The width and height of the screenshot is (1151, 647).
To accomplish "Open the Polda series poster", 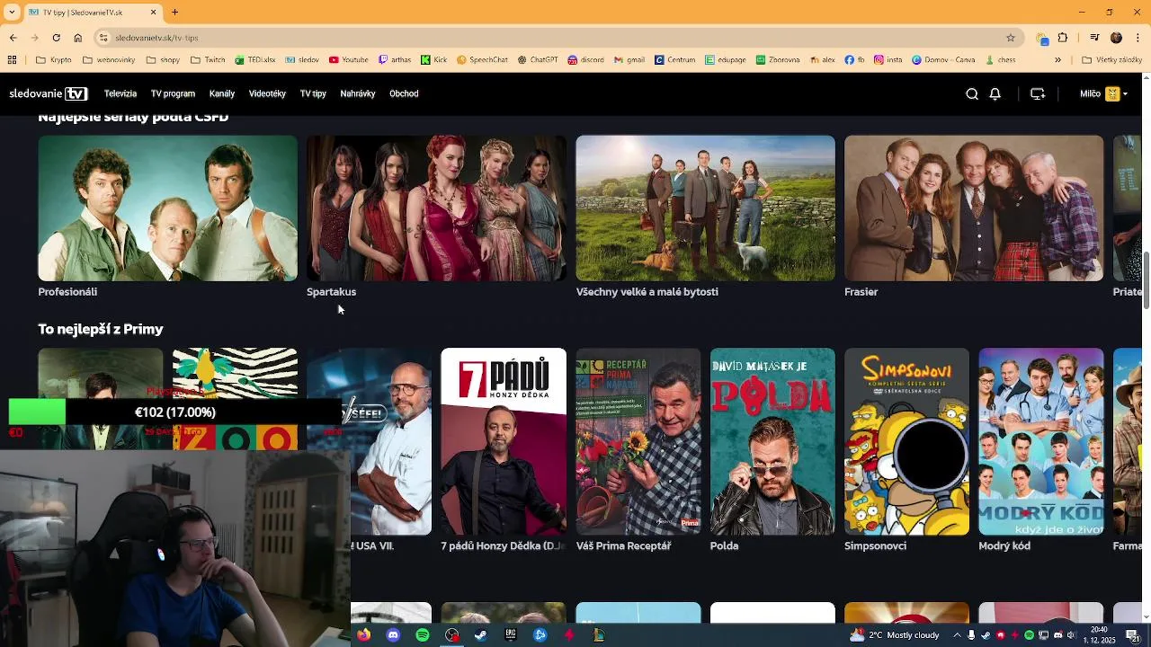I will [x=772, y=441].
